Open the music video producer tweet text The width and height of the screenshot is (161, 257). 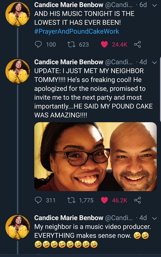pos(92,231)
